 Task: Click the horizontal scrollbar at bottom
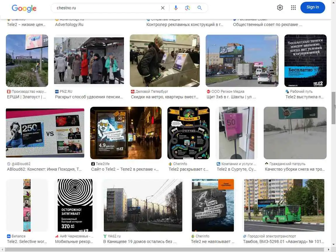coord(164,250)
